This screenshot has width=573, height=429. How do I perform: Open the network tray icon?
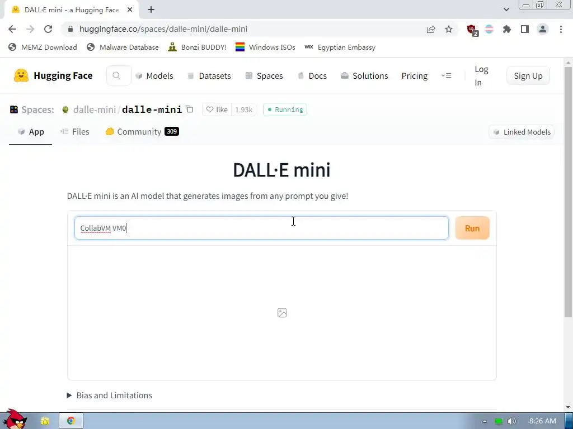click(499, 421)
